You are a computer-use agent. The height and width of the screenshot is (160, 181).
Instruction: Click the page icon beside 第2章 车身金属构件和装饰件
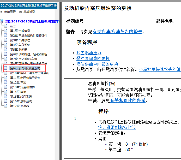click(6, 35)
